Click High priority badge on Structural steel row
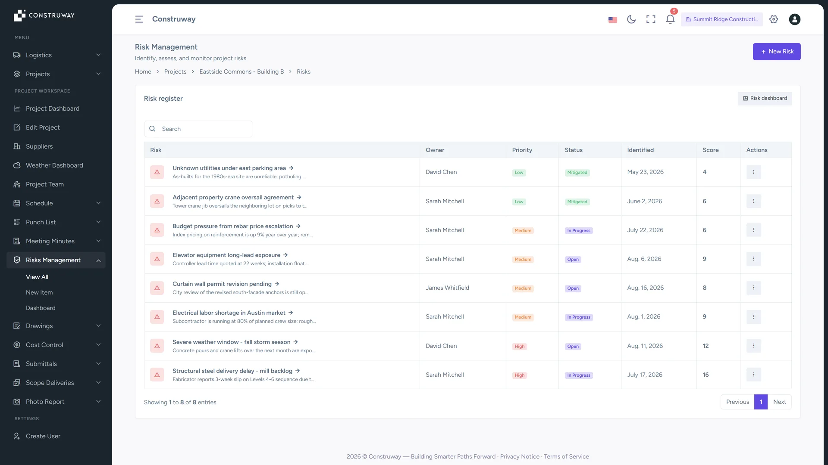 point(519,375)
